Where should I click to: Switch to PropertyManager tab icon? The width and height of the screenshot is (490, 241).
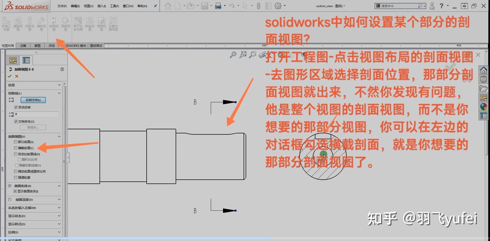pyautogui.click(x=26, y=60)
